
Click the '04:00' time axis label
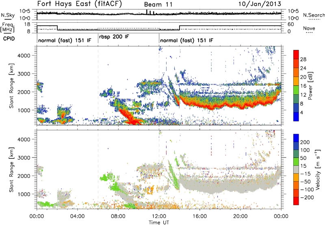click(78, 216)
